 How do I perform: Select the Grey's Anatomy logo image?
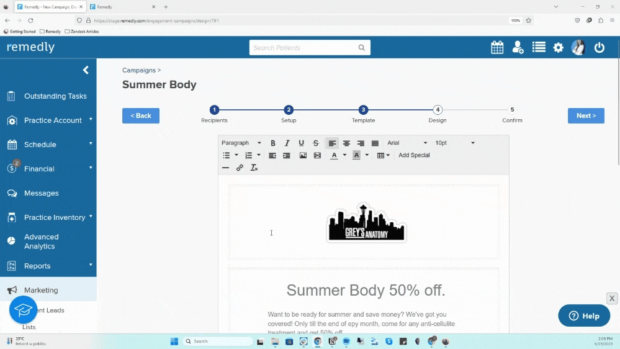[x=366, y=222]
